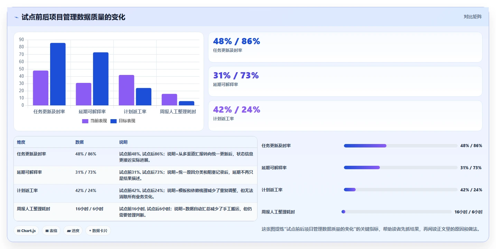Click the blue 86 bar for 任务更新及时率
This screenshot has width=496, height=249.
coord(58,74)
